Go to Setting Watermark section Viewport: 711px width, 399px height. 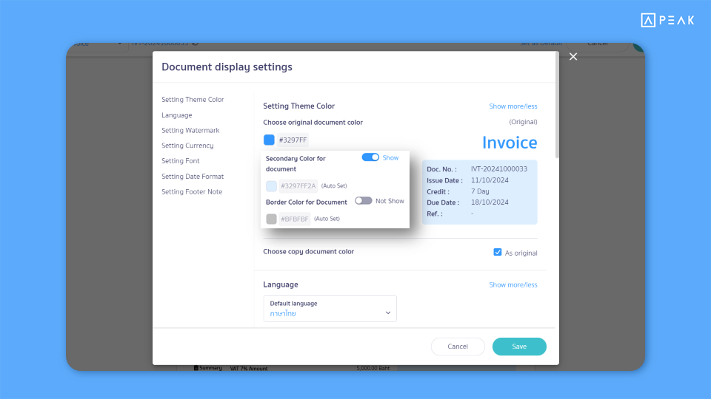[x=190, y=130]
